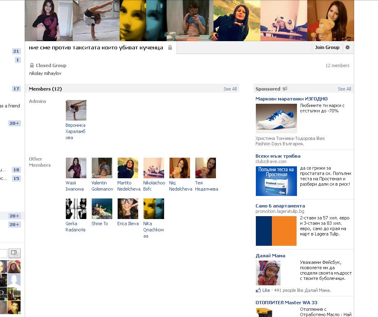This screenshot has height=317, width=378.
Task: Open the chat sidebar options icon
Action: 14,253
